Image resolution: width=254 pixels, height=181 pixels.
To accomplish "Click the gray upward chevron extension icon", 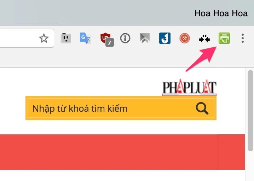I will [x=145, y=38].
